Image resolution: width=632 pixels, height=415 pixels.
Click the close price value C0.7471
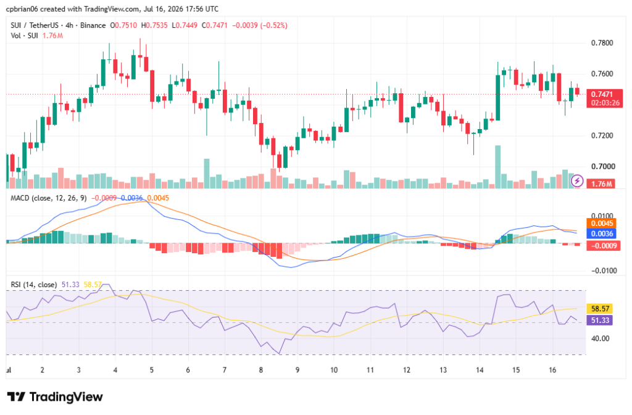coord(214,25)
